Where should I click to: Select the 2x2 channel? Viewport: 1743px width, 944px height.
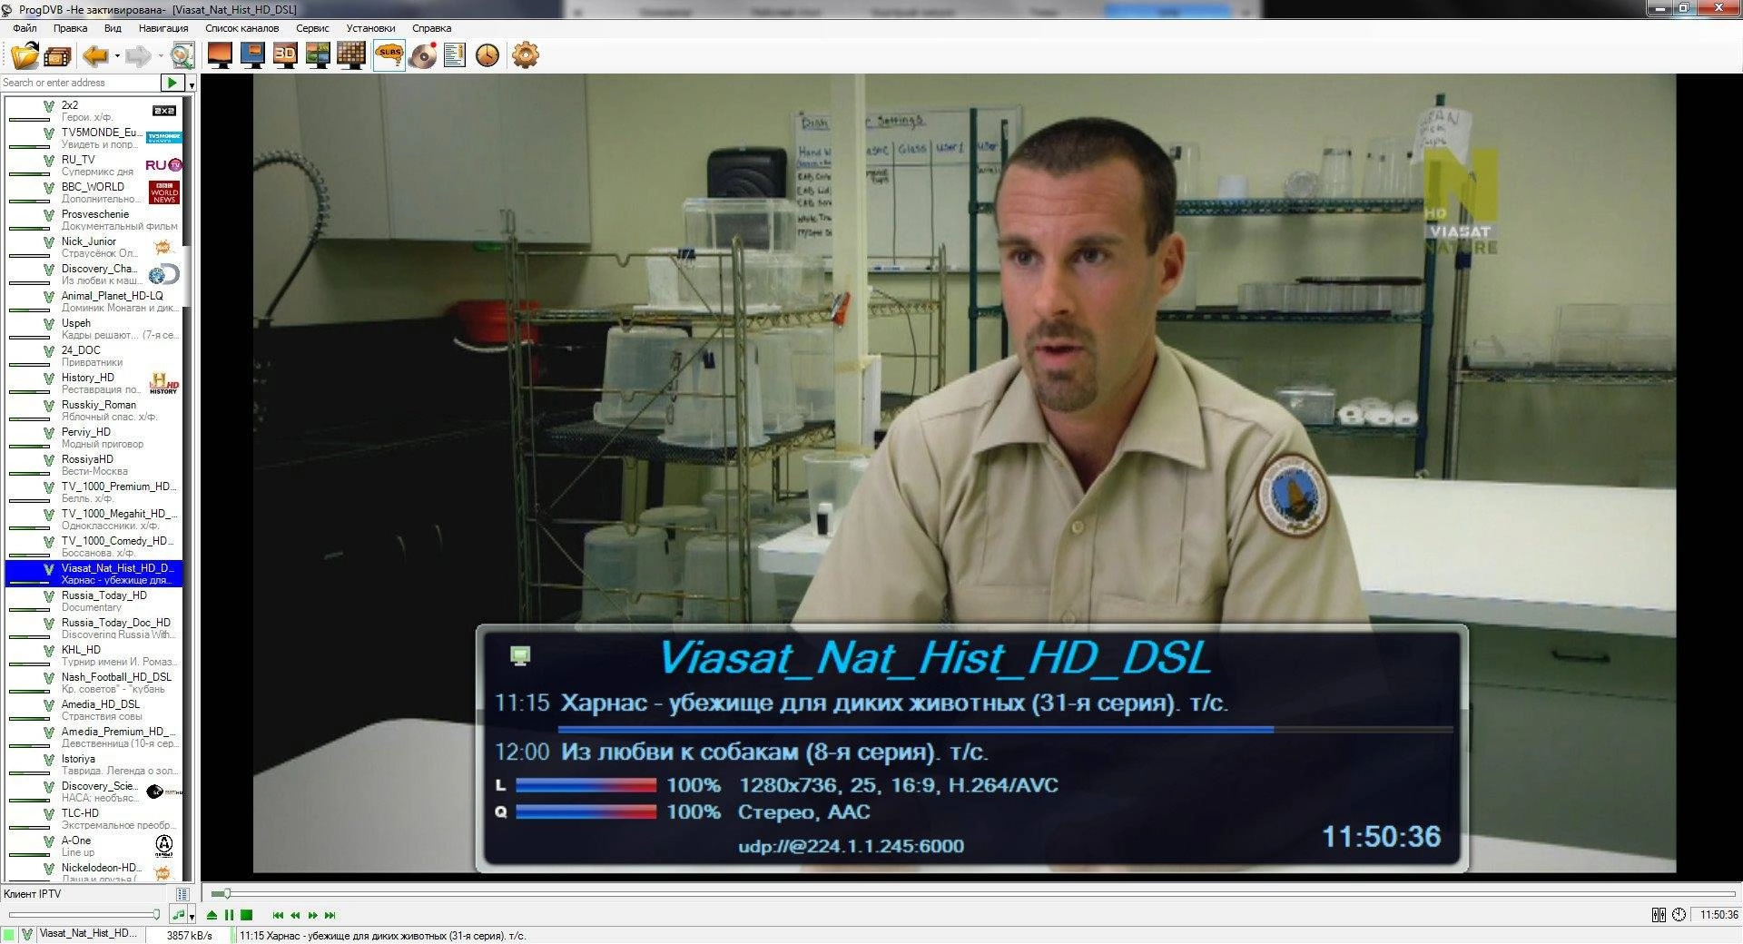pos(94,111)
